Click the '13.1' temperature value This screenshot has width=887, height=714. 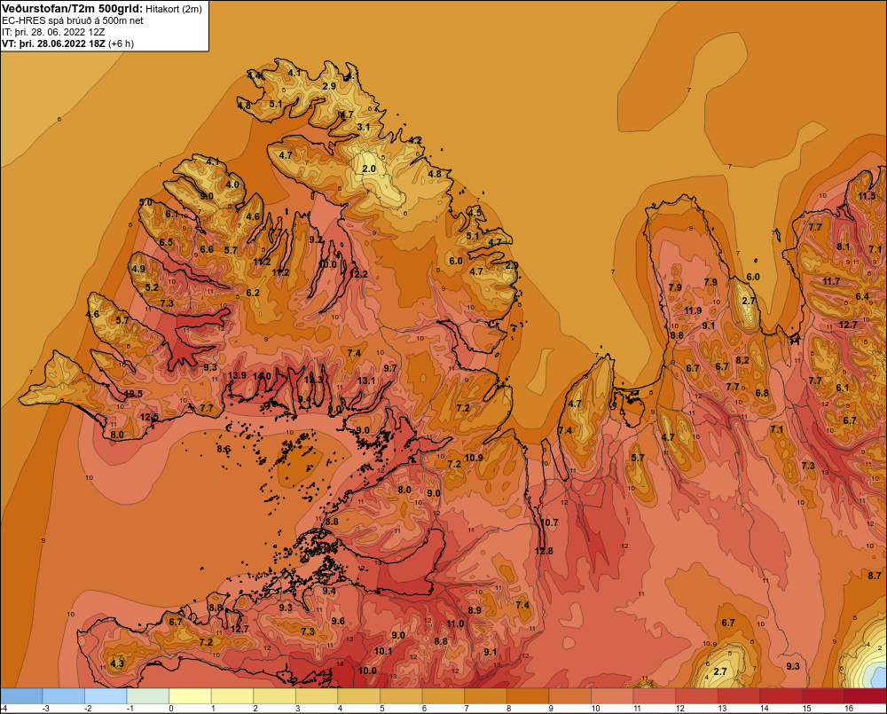[x=366, y=381]
